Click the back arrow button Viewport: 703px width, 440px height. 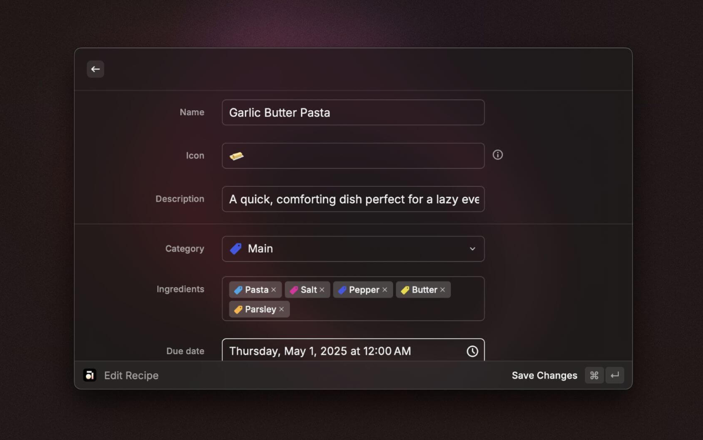click(95, 69)
